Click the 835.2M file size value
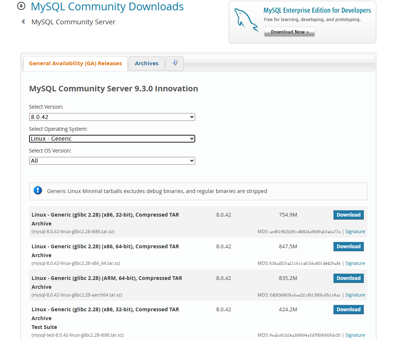The height and width of the screenshot is (340, 411). click(x=288, y=278)
